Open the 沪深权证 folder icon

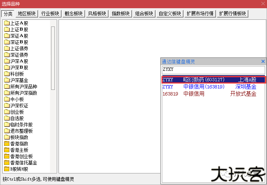pos(7,106)
